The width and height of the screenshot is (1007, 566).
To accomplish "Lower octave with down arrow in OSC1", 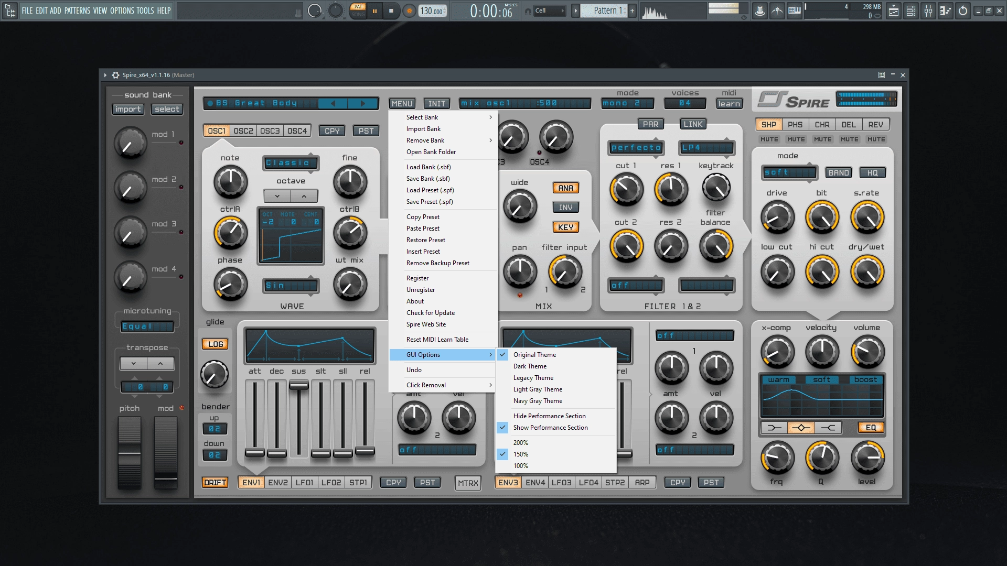I will click(277, 196).
